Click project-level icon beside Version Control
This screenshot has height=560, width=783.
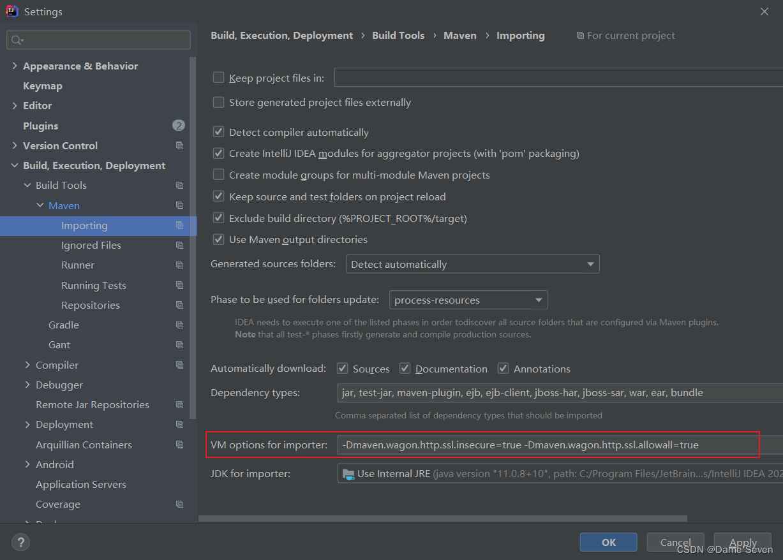point(179,145)
